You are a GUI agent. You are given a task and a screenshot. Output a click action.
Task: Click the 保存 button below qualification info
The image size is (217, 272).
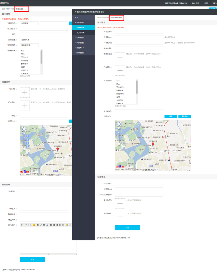pos(127,228)
